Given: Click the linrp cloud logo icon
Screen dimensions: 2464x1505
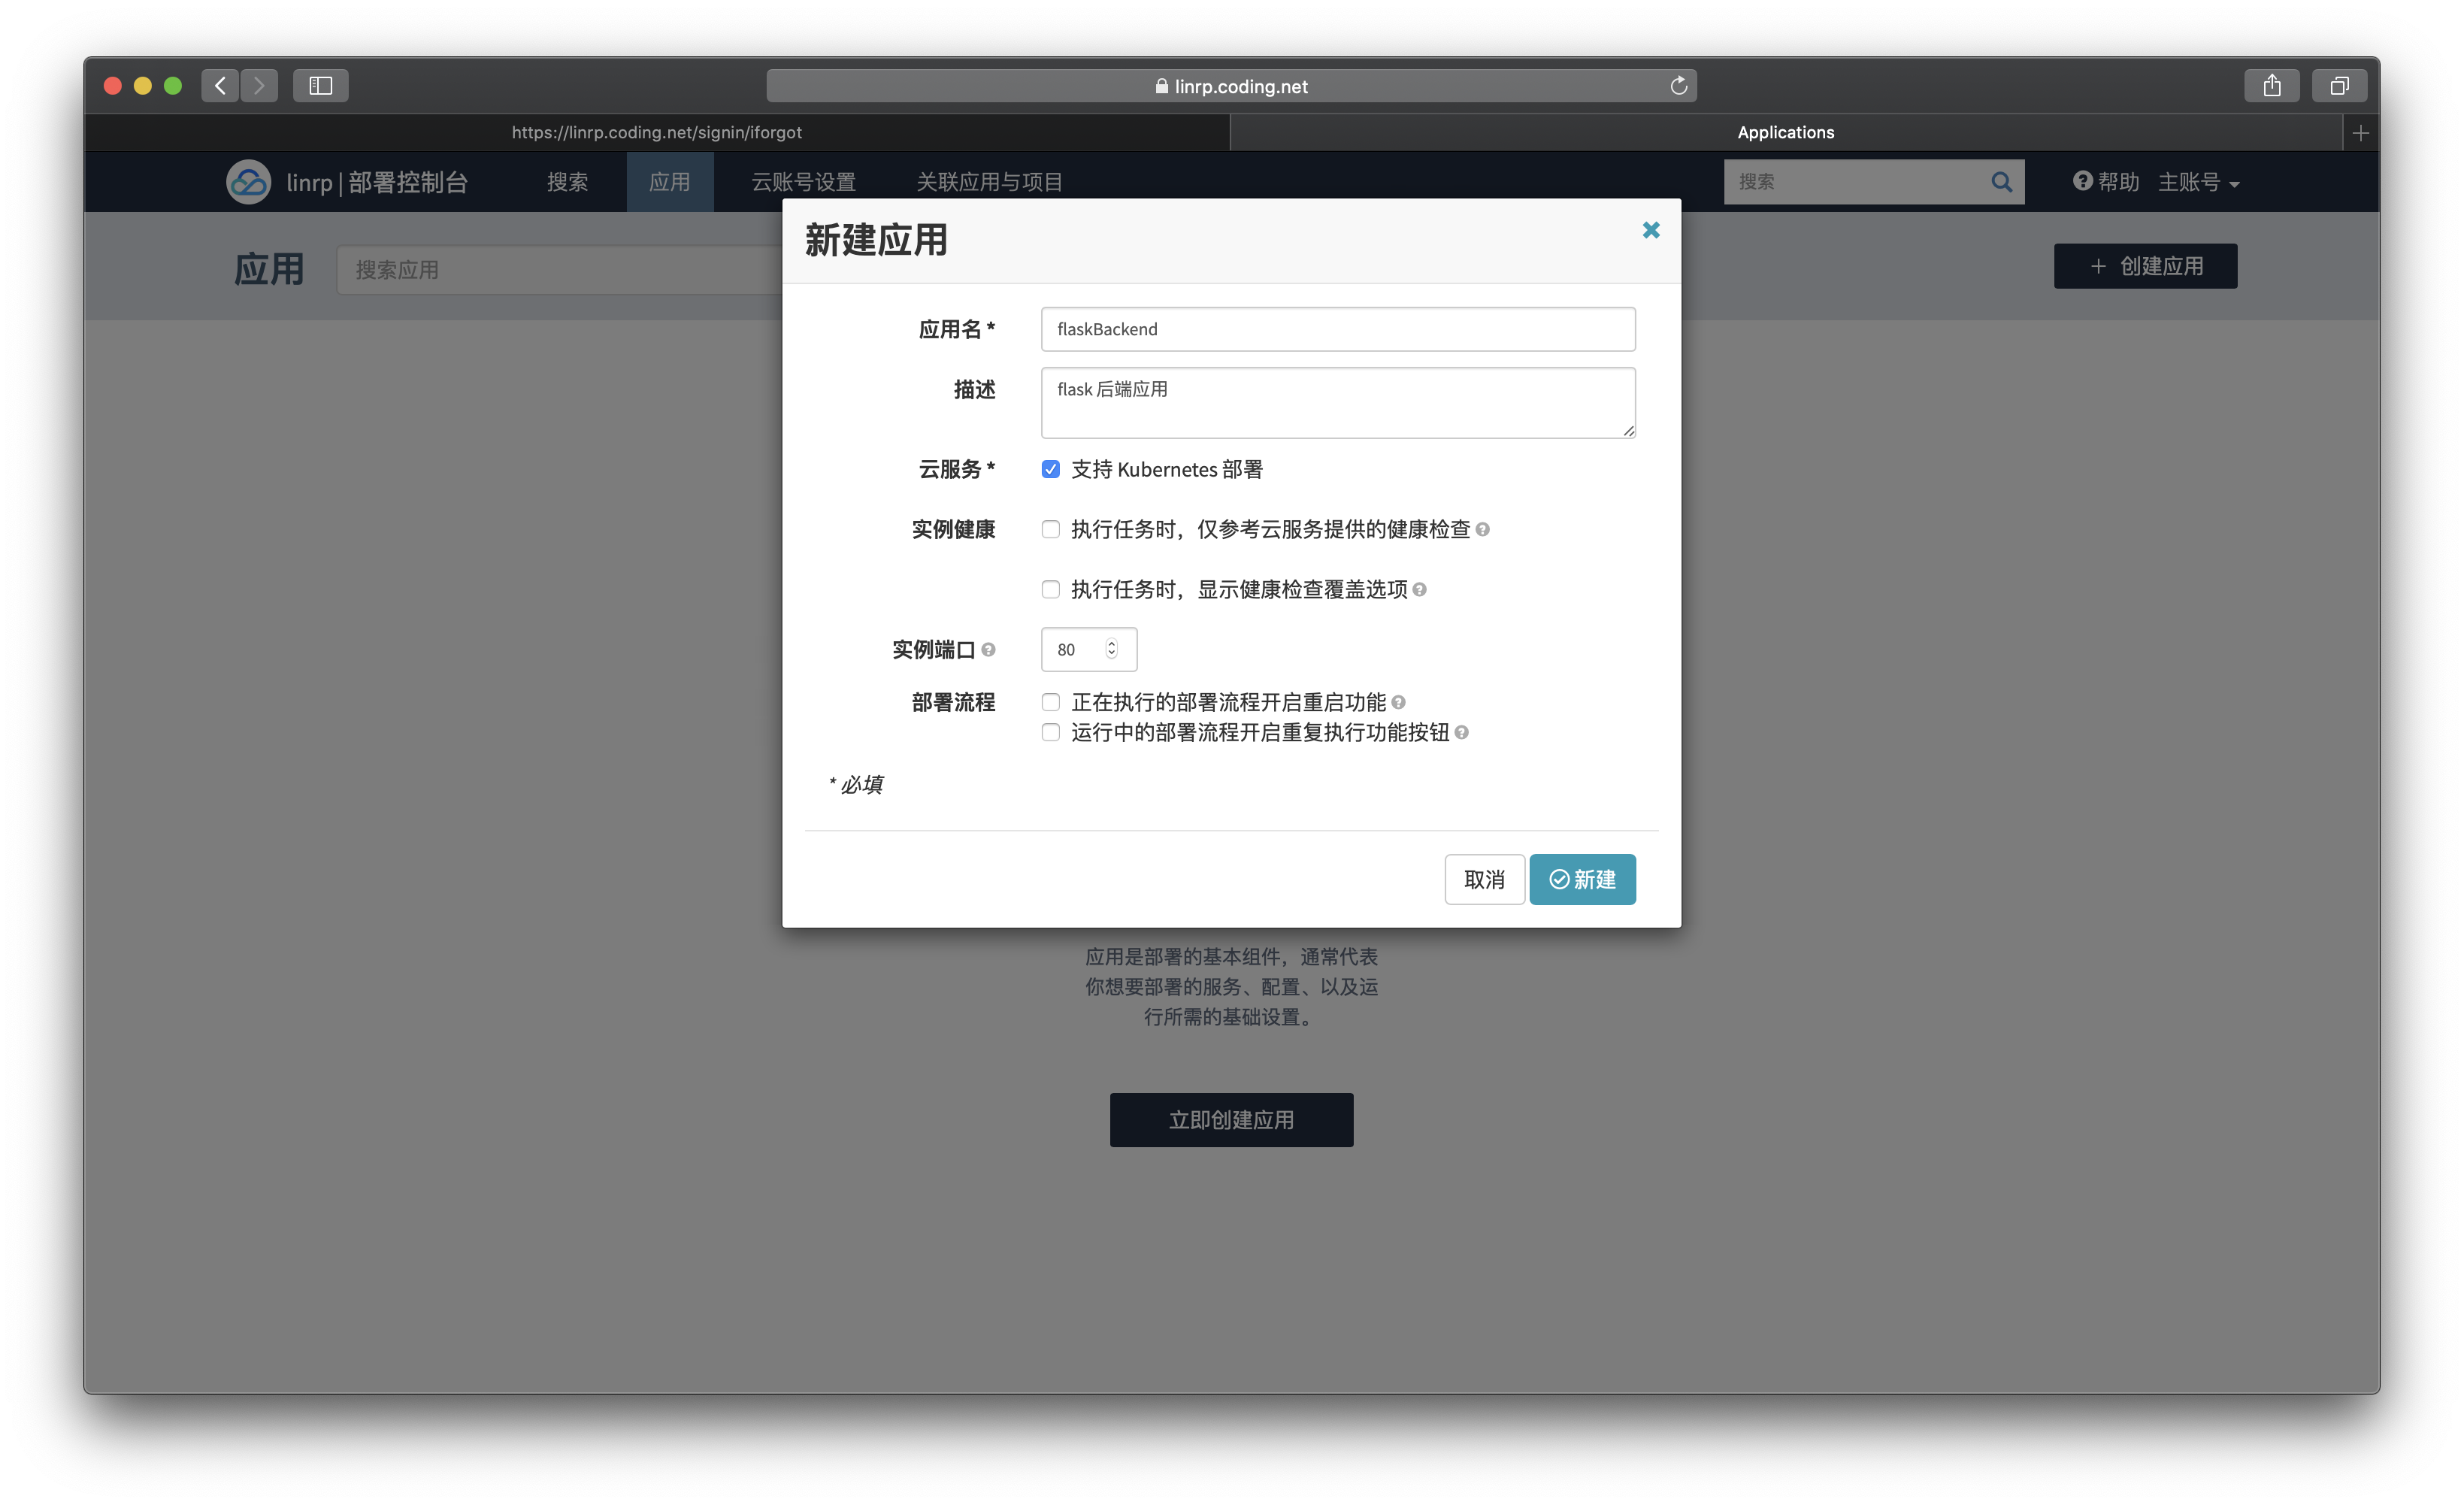Looking at the screenshot, I should pos(248,182).
